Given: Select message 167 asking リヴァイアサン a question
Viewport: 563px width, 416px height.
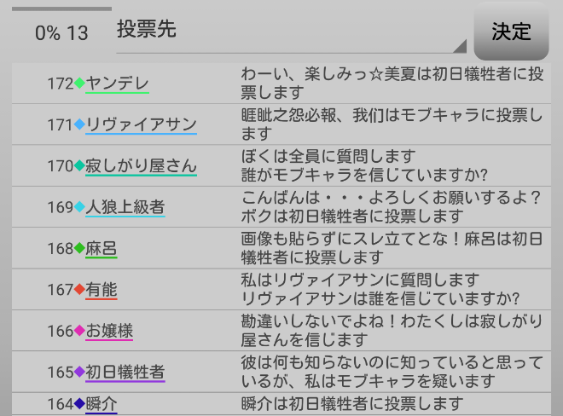Looking at the screenshot, I should point(380,289).
